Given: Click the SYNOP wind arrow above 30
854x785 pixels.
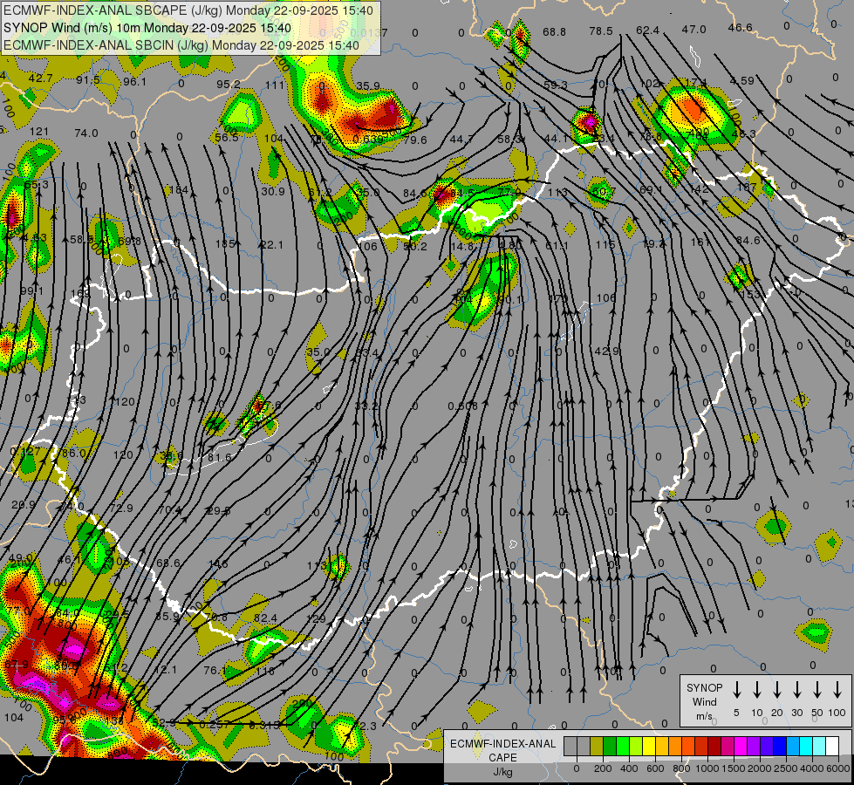Looking at the screenshot, I should point(797,689).
